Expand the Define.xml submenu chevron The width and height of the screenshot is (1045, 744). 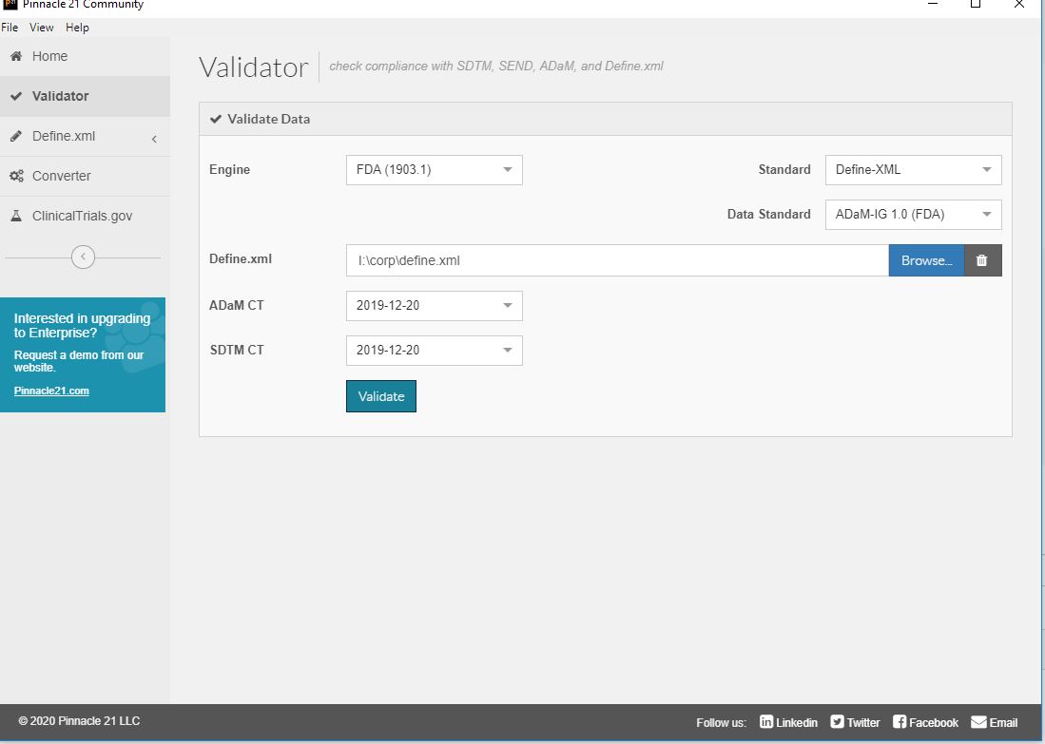click(x=154, y=139)
